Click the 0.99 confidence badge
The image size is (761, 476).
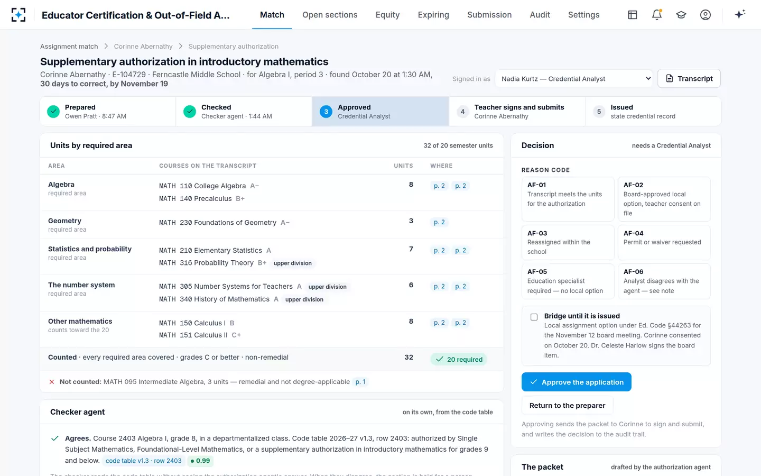(x=200, y=461)
